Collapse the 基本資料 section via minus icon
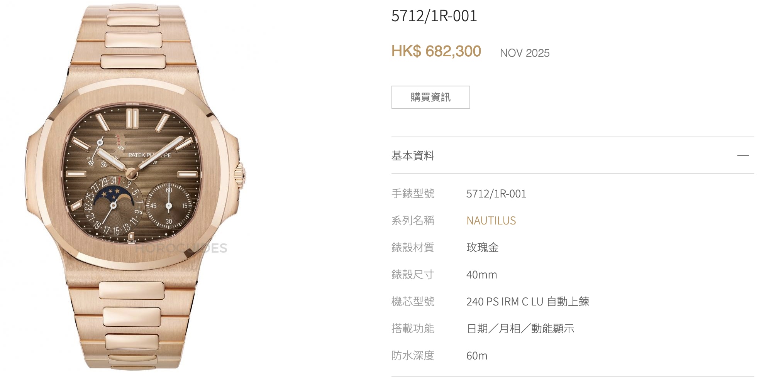The width and height of the screenshot is (776, 378). pos(743,155)
